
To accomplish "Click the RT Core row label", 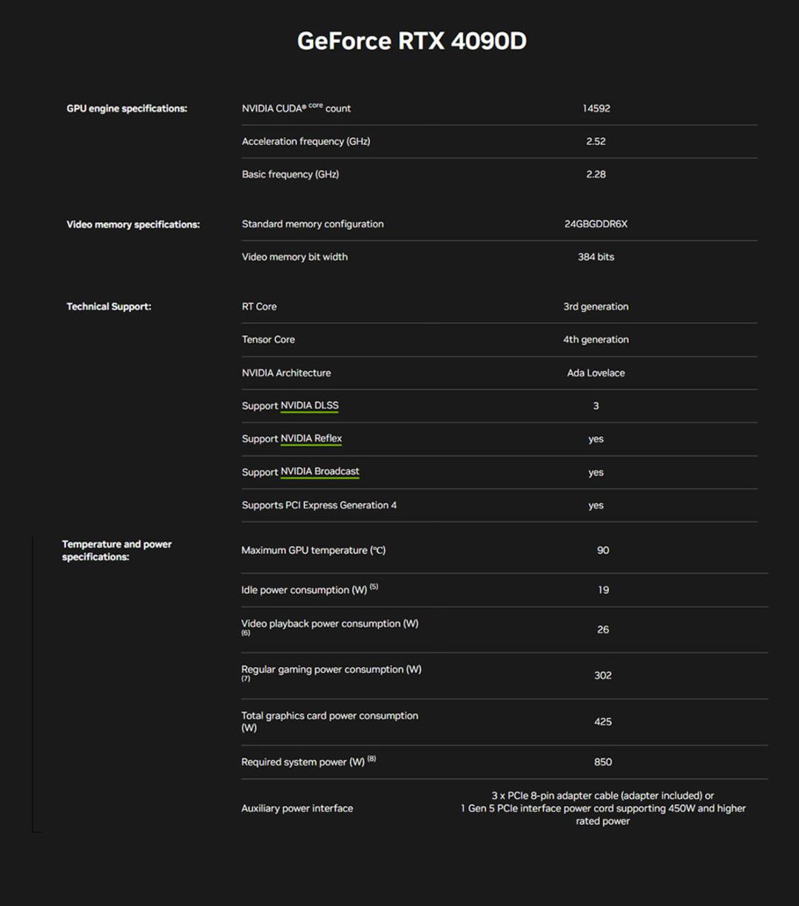I will click(x=259, y=306).
